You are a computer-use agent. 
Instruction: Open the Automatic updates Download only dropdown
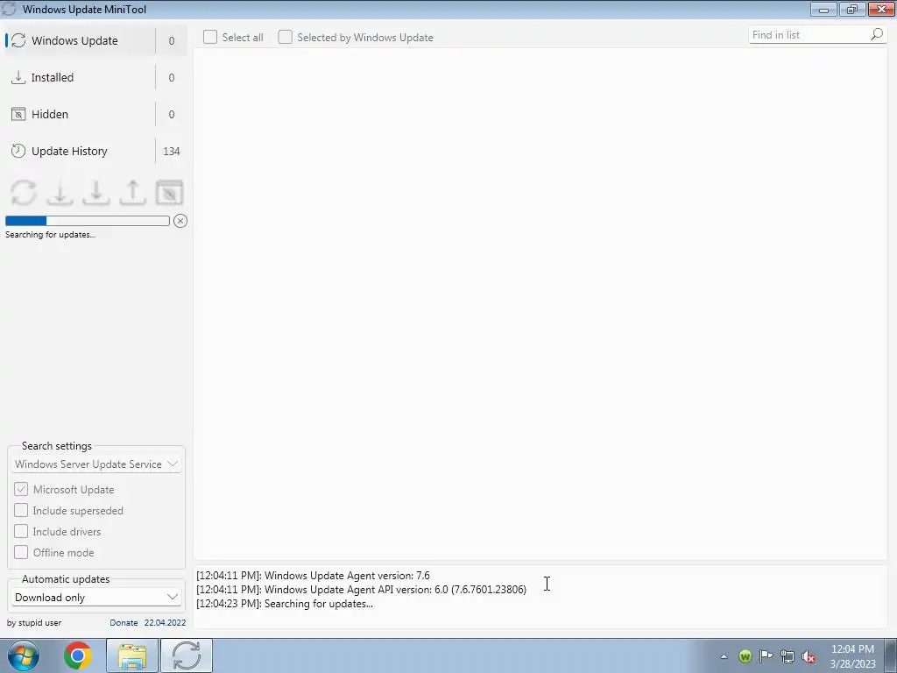[96, 598]
